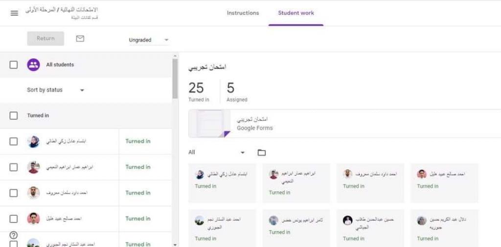Click the help question mark icon
The height and width of the screenshot is (247, 501).
tap(13, 235)
